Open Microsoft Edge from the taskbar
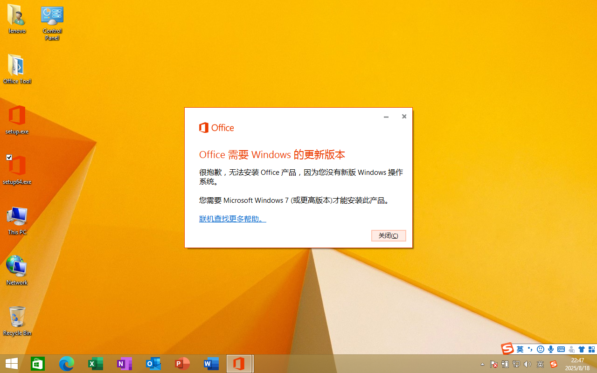Viewport: 597px width, 373px height. tap(67, 364)
